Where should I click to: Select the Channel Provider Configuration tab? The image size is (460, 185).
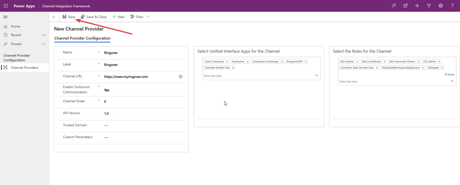click(x=82, y=38)
